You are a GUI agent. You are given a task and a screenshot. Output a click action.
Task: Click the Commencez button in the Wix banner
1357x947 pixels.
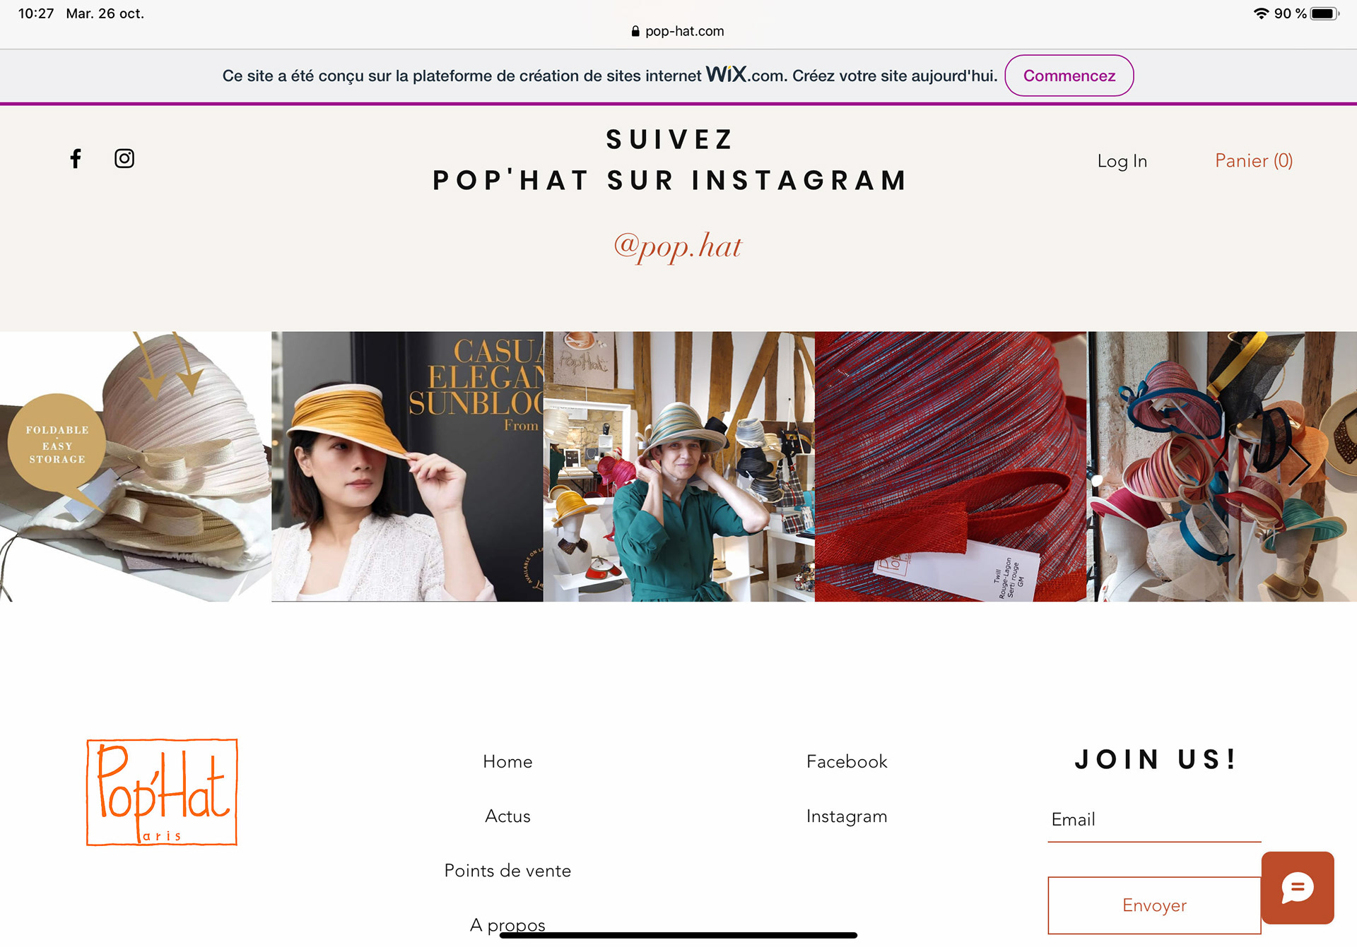[1069, 76]
